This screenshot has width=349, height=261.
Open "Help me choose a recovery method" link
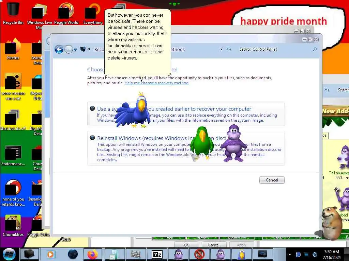[x=156, y=83]
